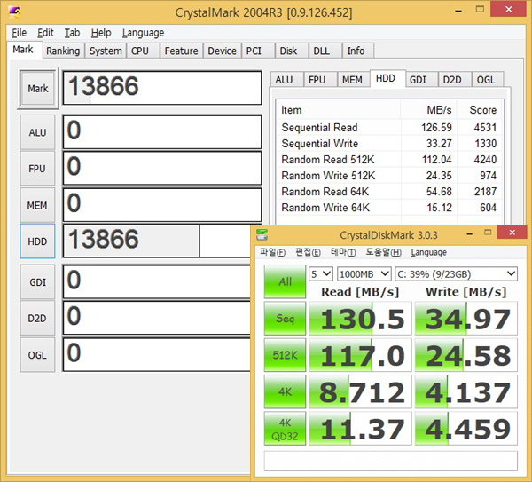Viewport: 532px width, 482px height.
Task: Start the Seq test button
Action: click(285, 319)
